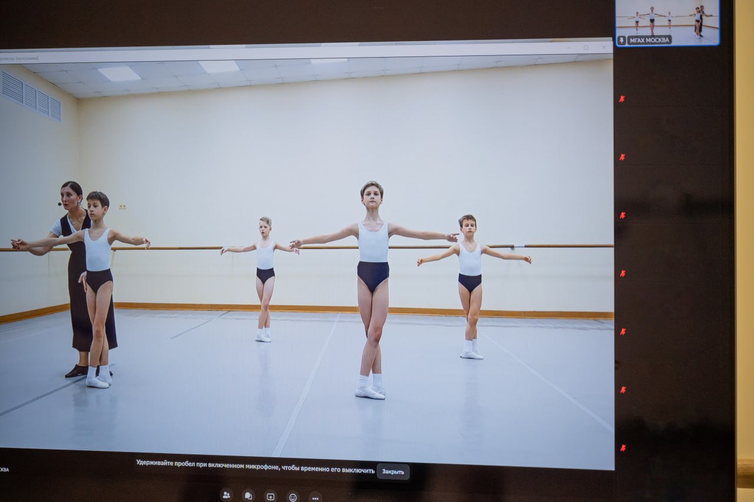Click the second red muted microphone from top

coord(621,157)
